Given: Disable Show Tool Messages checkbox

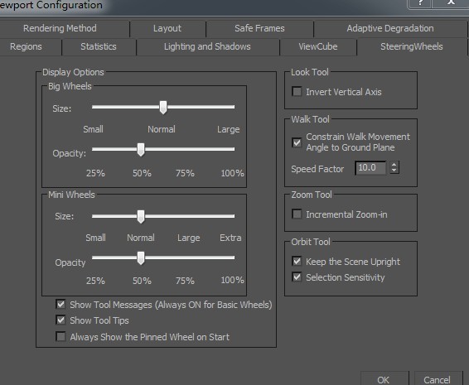Looking at the screenshot, I should (60, 305).
